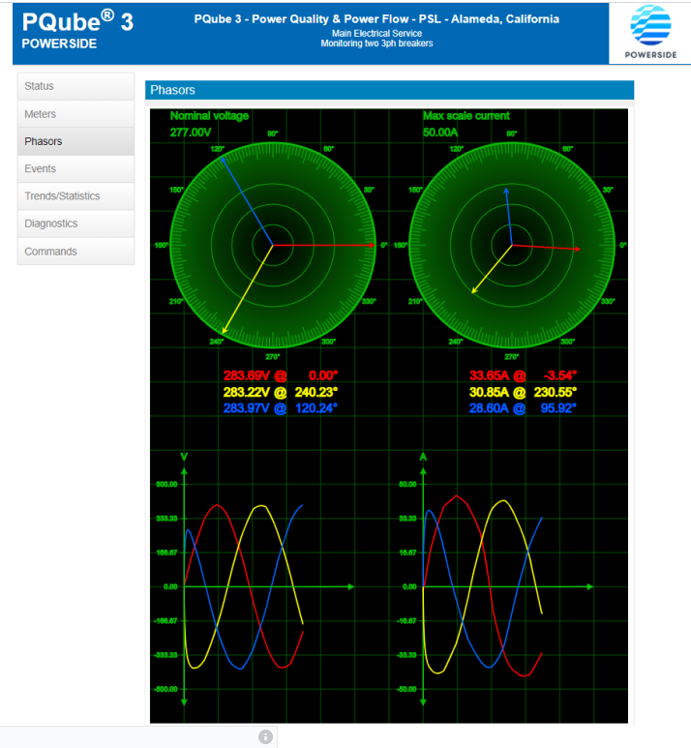Click the 500.00 voltage axis label
This screenshot has height=748, width=691.
167,484
